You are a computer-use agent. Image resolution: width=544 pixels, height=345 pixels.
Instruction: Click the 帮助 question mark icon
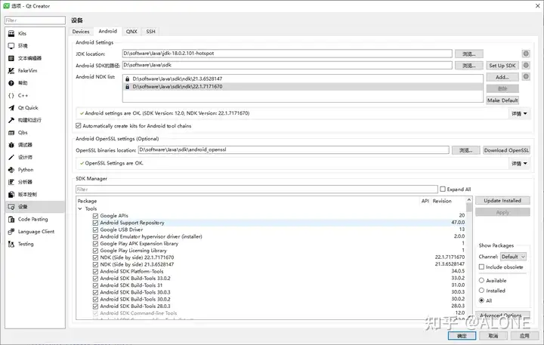11,83
